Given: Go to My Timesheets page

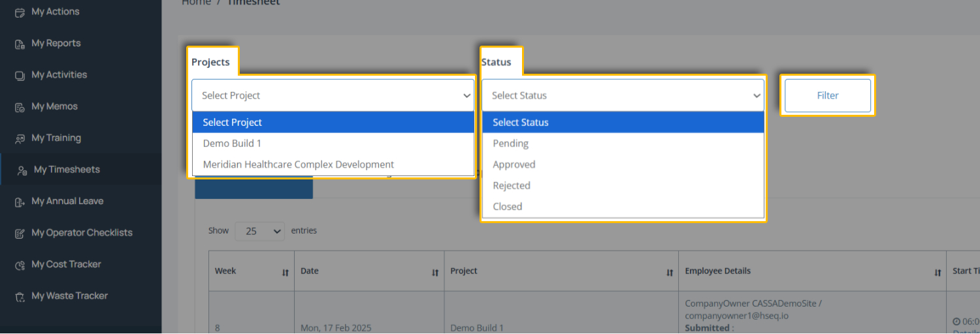Looking at the screenshot, I should [x=67, y=170].
